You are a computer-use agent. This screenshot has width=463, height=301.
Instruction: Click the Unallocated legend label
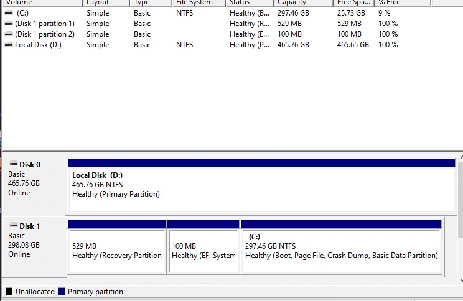(x=35, y=292)
